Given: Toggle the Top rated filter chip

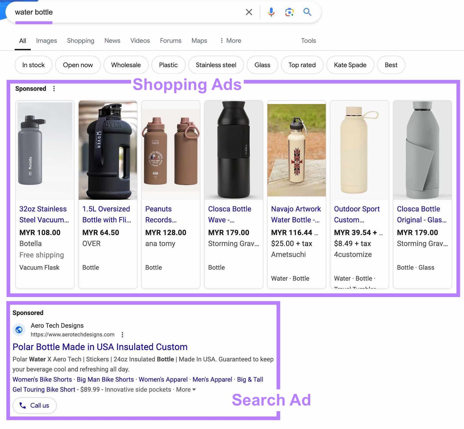Looking at the screenshot, I should (x=302, y=65).
